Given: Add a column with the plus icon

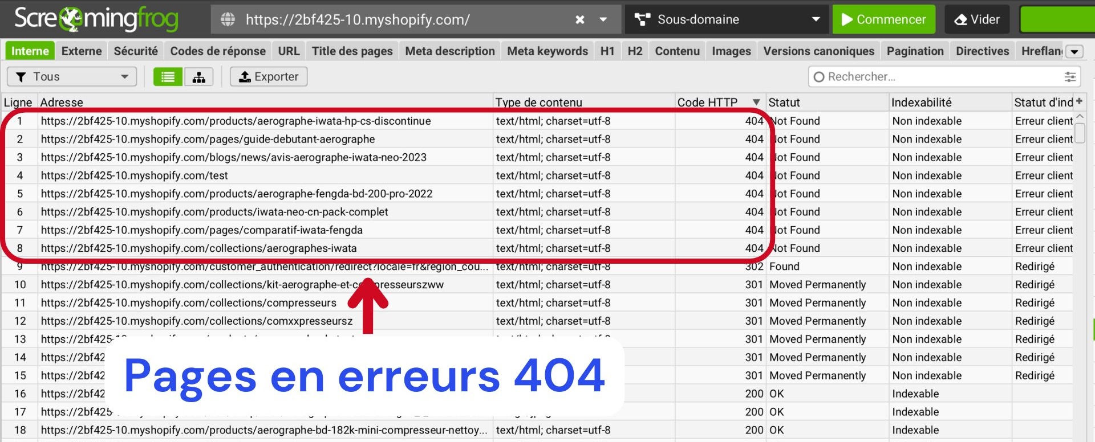Looking at the screenshot, I should click(1079, 101).
